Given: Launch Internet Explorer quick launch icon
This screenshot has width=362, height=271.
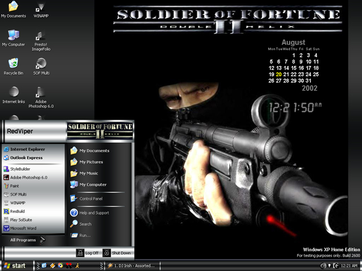Looking at the screenshot, I should (x=44, y=266).
